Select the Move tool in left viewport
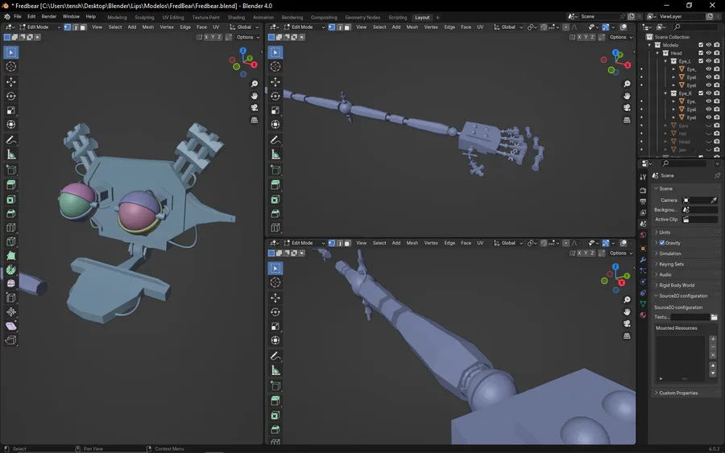725x453 pixels. click(x=11, y=82)
